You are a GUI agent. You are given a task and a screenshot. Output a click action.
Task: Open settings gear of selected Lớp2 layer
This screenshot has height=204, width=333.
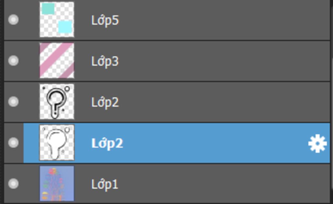317,143
